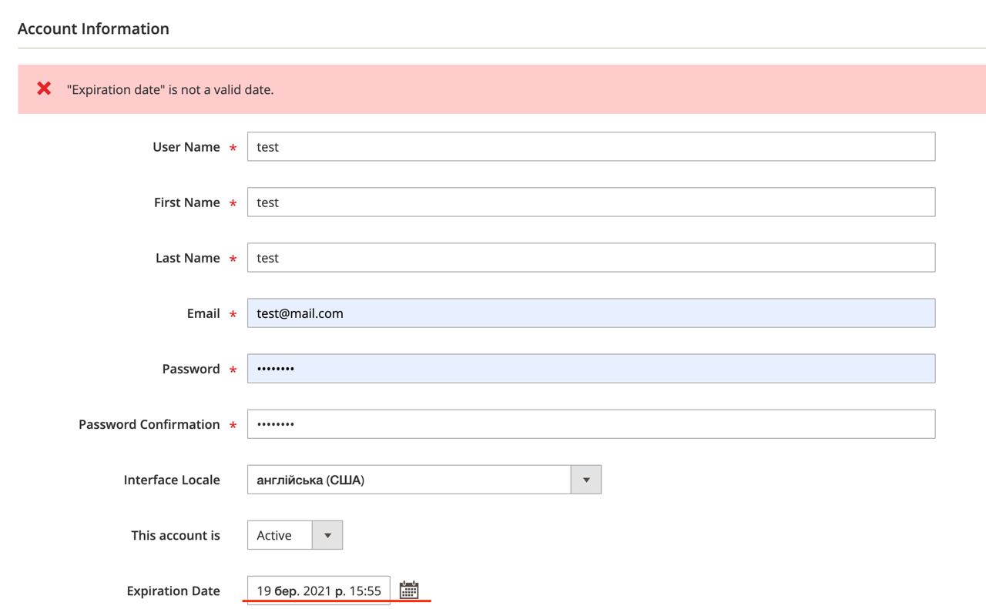Focus the First Name text field
The height and width of the screenshot is (609, 986).
point(591,202)
